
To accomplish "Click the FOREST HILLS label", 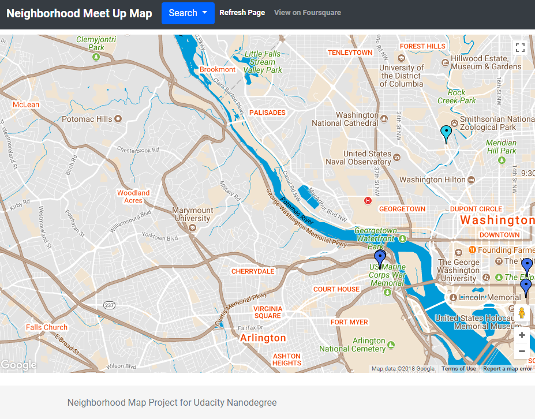I will (422, 46).
